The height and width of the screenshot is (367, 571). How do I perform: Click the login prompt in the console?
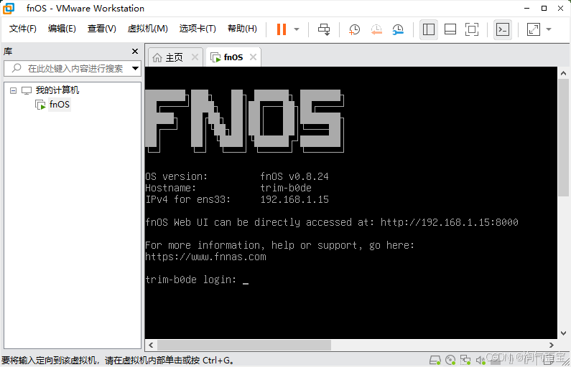coord(191,280)
